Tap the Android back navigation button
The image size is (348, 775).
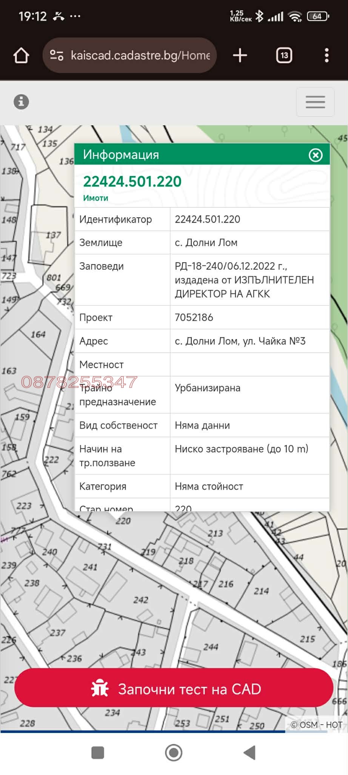[x=249, y=753]
